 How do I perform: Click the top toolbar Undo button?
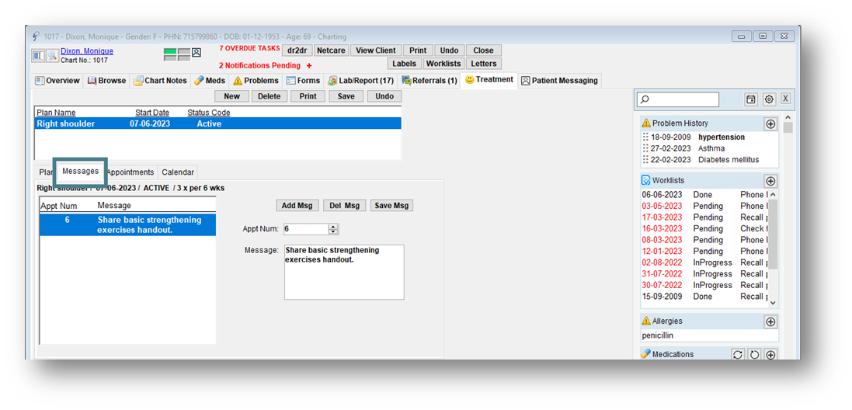450,50
